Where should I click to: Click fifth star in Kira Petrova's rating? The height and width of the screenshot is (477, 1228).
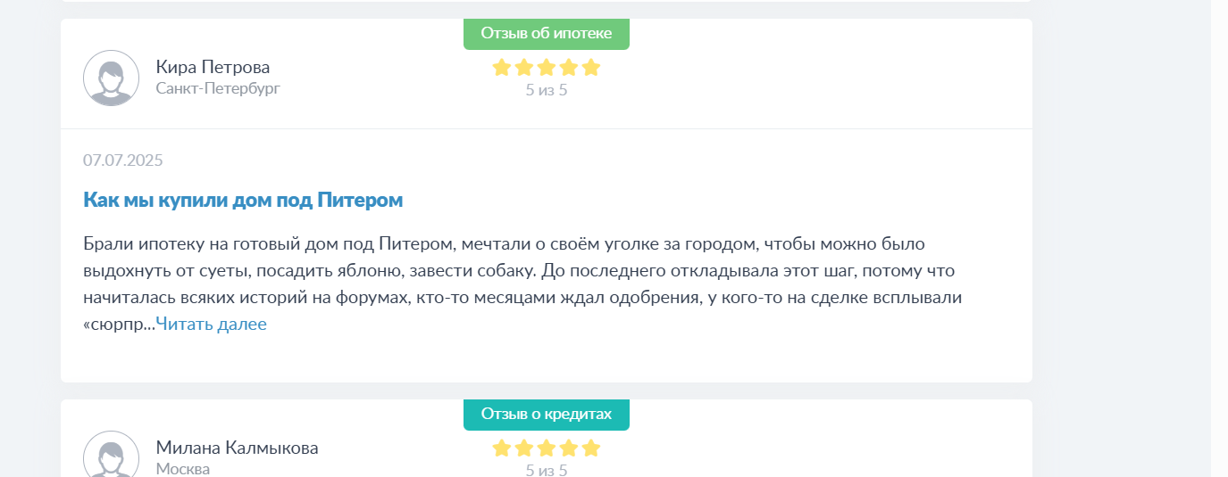point(591,67)
